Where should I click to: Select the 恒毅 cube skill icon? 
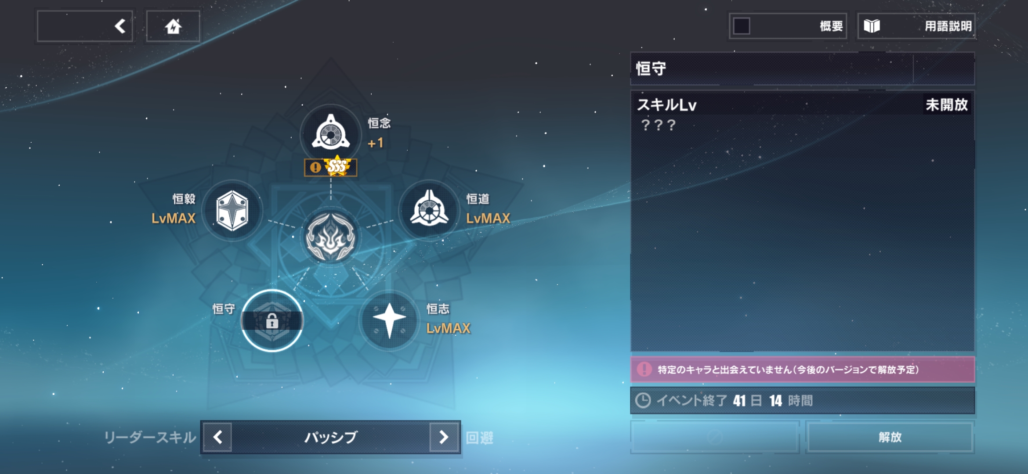click(x=232, y=210)
